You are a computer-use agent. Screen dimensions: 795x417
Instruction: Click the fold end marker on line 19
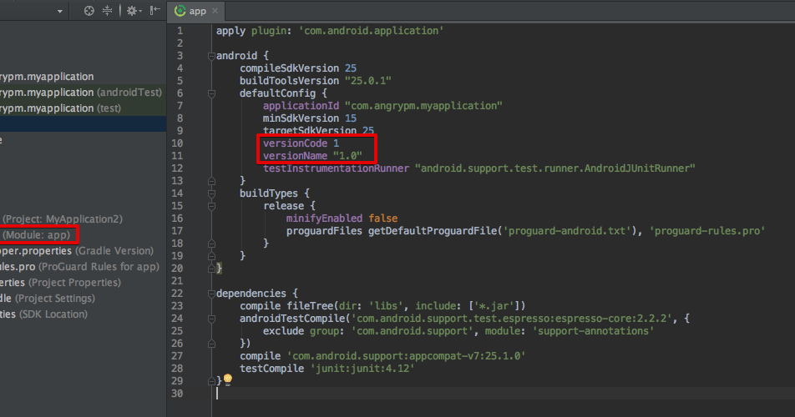pyautogui.click(x=211, y=256)
